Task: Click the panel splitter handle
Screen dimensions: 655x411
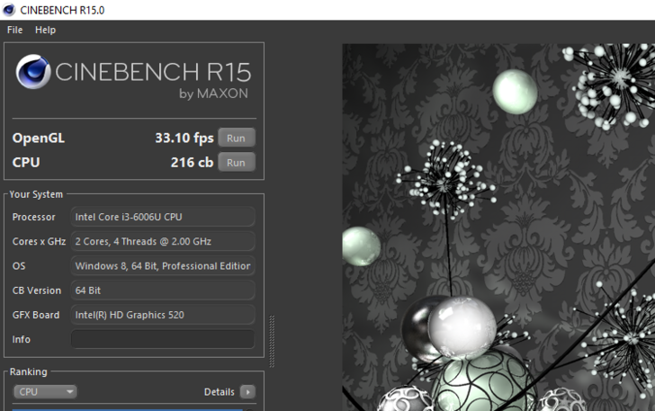Action: point(272,342)
